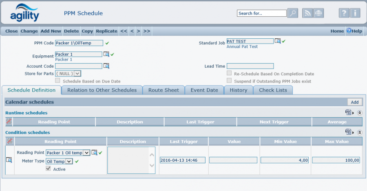Open the RSS feed icon

point(307,13)
